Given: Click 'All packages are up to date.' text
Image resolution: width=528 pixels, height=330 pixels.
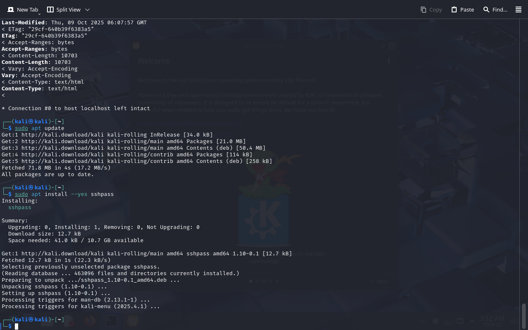Looking at the screenshot, I should pyautogui.click(x=48, y=174).
